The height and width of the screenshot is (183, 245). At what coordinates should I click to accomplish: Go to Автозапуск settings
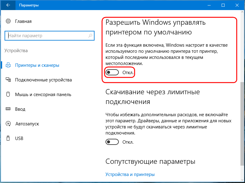[27, 124]
